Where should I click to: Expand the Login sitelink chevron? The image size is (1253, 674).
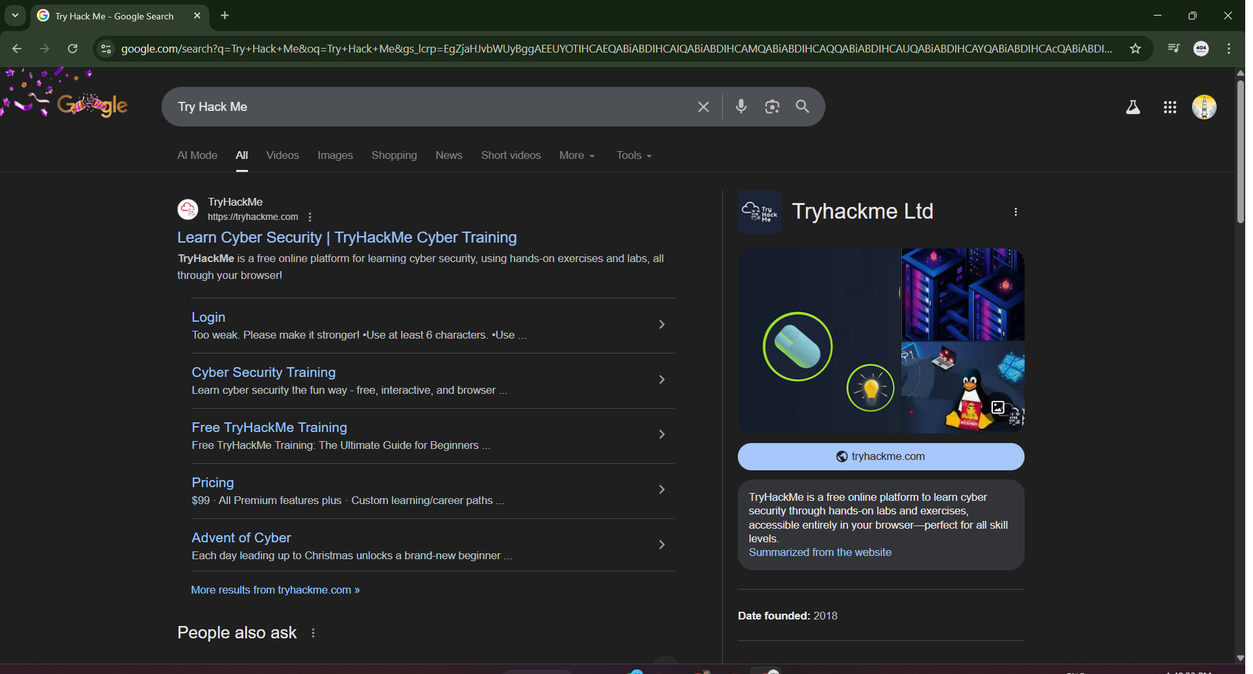click(x=662, y=324)
